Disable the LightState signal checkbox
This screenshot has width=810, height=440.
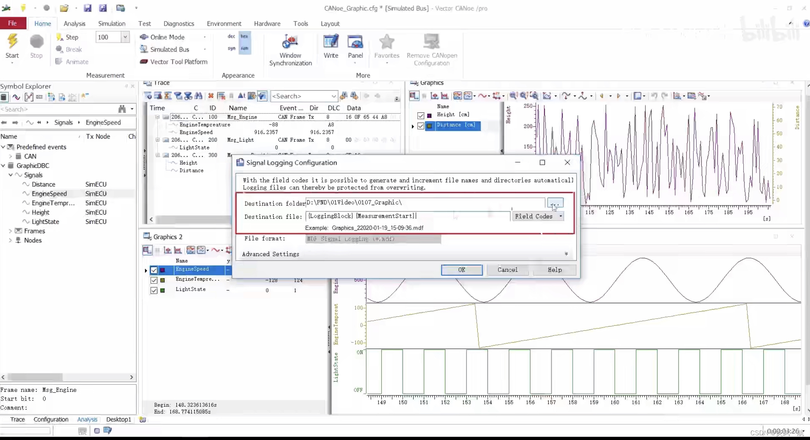154,290
